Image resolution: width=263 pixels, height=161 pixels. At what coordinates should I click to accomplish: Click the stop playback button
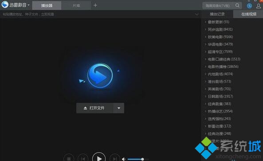pyautogui.click(x=69, y=158)
